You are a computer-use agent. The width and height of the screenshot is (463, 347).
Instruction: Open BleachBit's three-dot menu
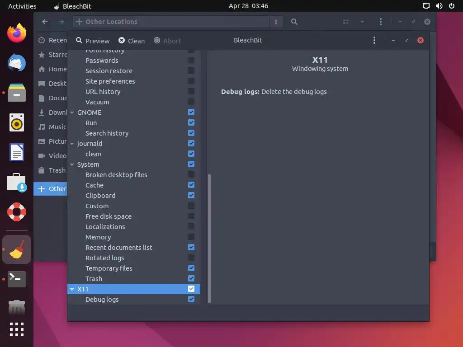point(374,40)
